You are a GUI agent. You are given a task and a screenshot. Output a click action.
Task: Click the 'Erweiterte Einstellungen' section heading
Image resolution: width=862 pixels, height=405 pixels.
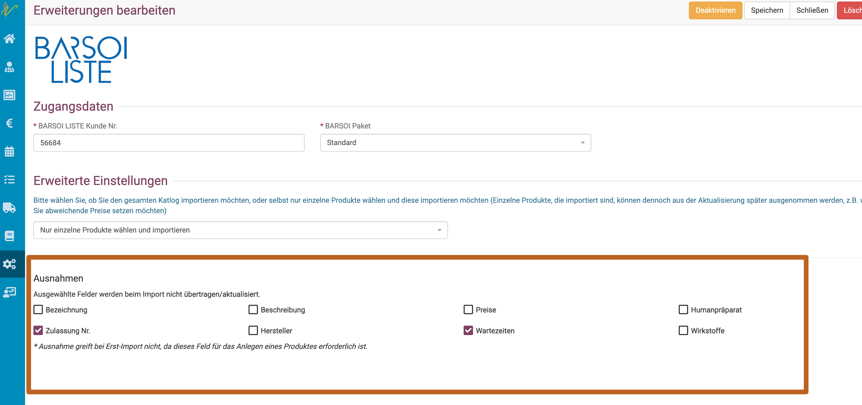(101, 181)
